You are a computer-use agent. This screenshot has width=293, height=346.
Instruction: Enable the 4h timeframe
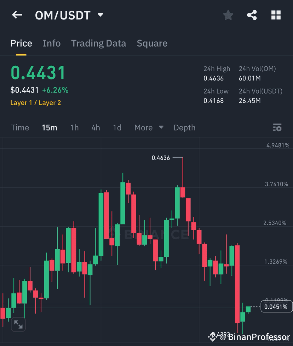95,127
